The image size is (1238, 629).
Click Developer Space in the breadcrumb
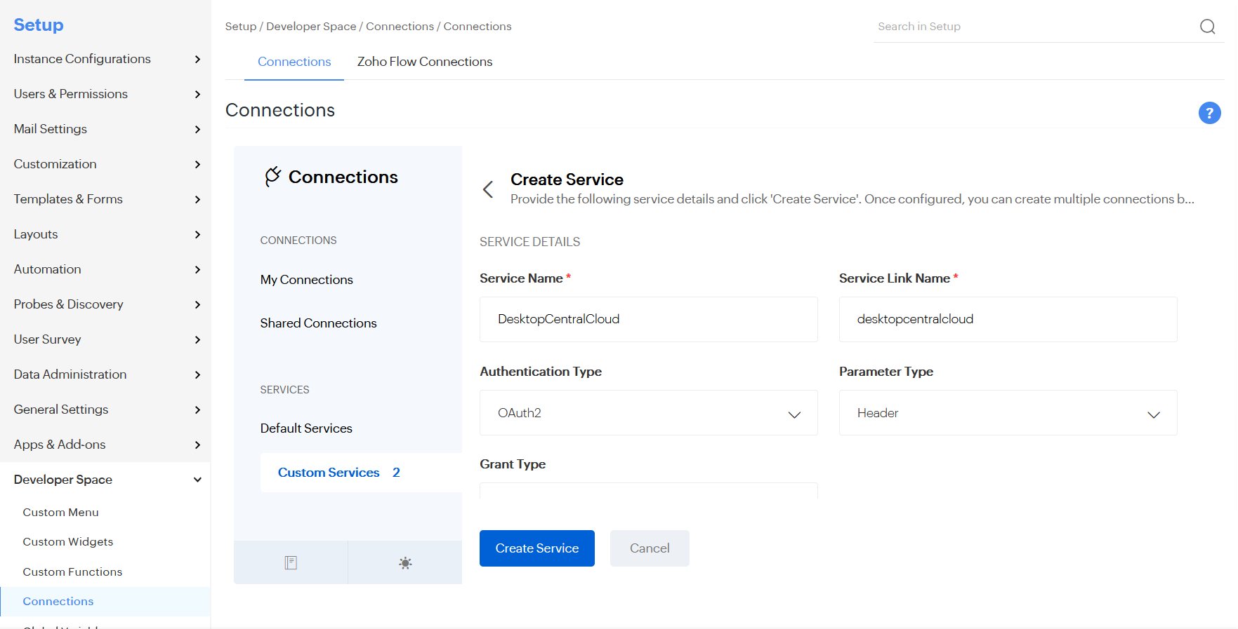311,27
